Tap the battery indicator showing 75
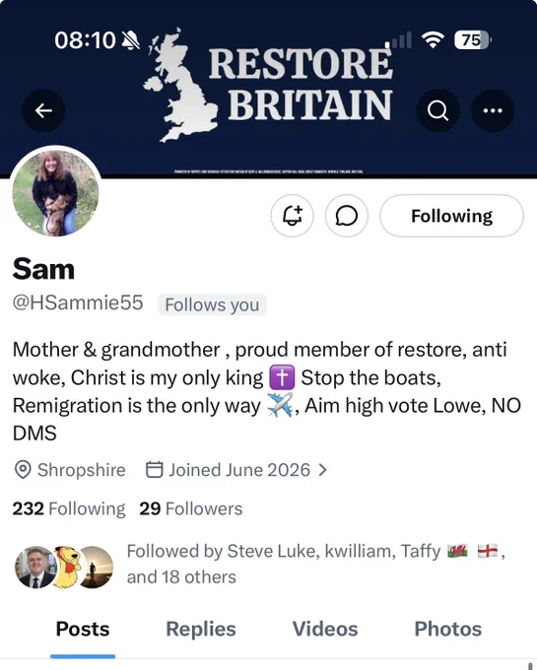 click(473, 39)
